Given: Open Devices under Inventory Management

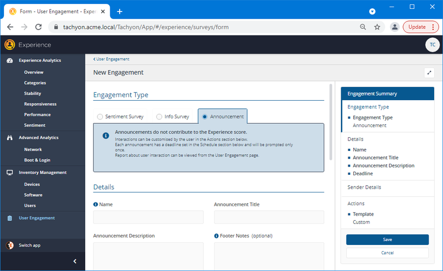Looking at the screenshot, I should [32, 184].
